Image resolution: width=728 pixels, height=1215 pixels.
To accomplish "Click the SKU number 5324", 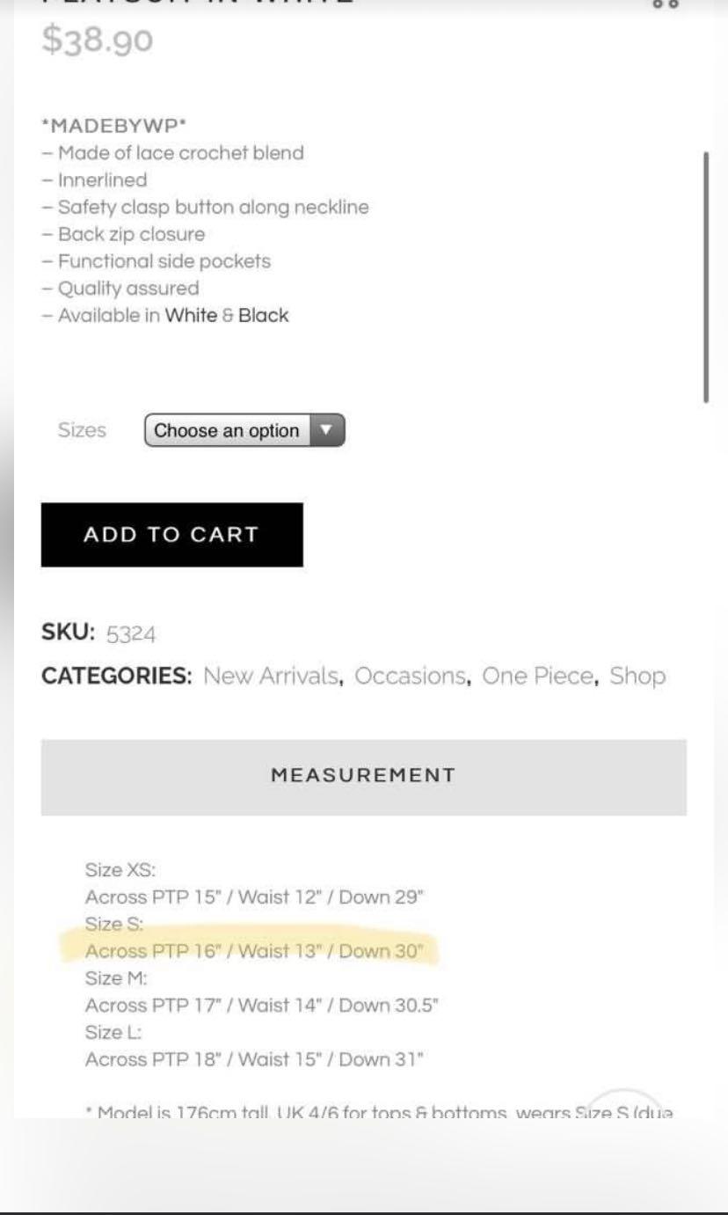I will (131, 633).
